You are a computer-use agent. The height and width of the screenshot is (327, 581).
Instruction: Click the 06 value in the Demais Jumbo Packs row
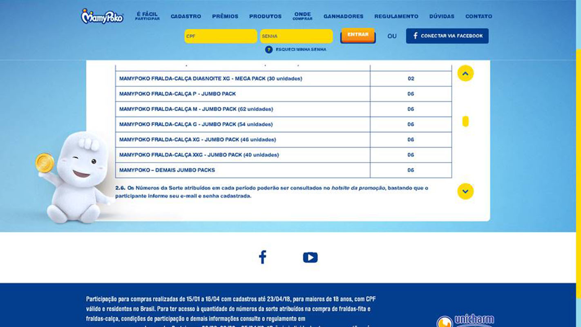[411, 170]
